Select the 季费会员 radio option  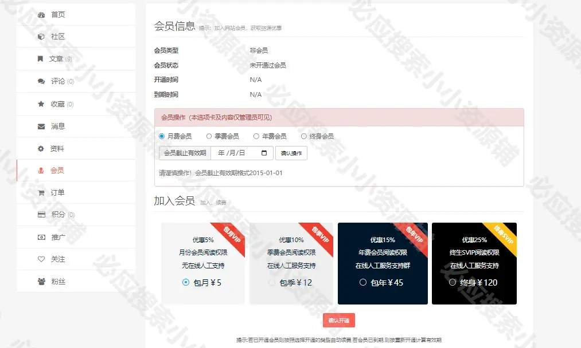tap(209, 136)
